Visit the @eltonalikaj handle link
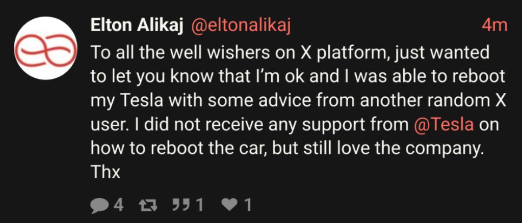This screenshot has height=223, width=522. point(241,25)
